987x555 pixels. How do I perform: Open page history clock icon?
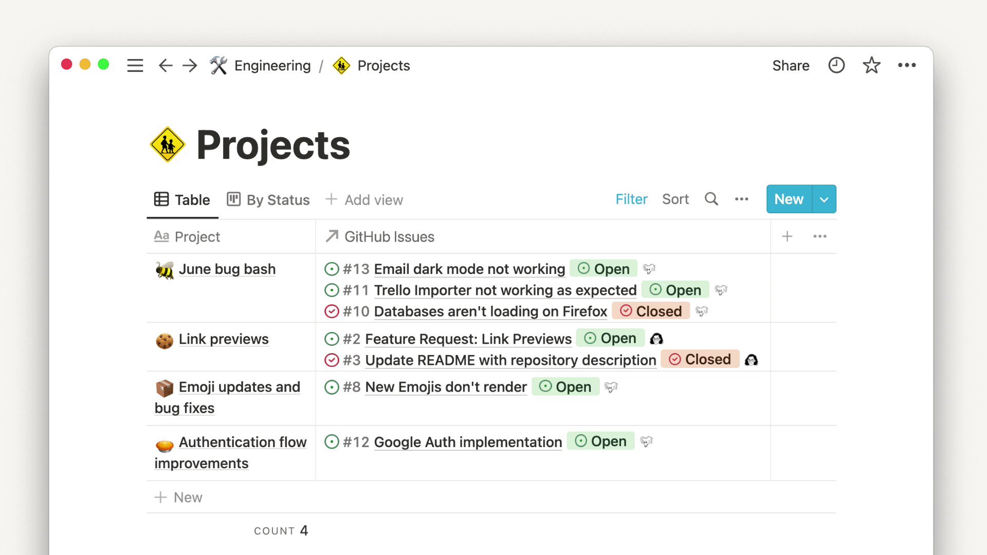click(x=836, y=65)
